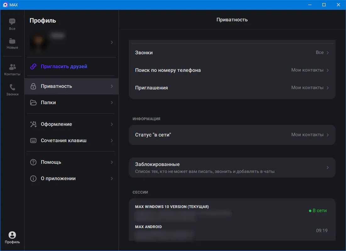Screen dimensions: 346x251
Task: Expand the profile details chevron
Action: 112,42
